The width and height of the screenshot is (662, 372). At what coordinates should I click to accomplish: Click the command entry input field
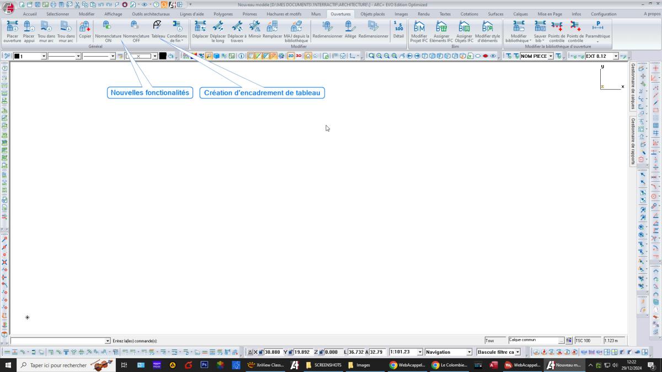(x=58, y=341)
